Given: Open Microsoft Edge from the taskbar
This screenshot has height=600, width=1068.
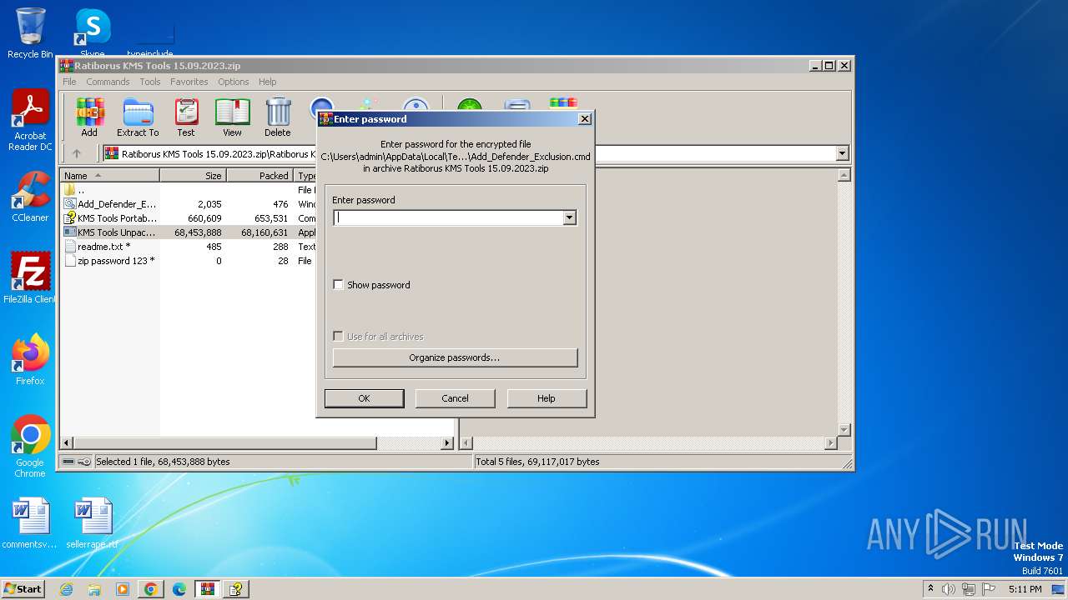Looking at the screenshot, I should (x=179, y=589).
